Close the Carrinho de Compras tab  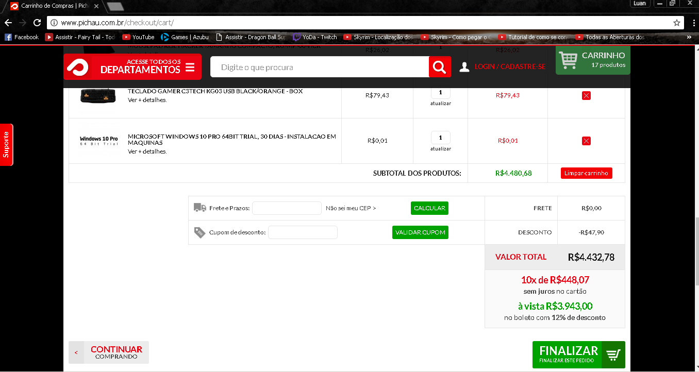(x=96, y=6)
